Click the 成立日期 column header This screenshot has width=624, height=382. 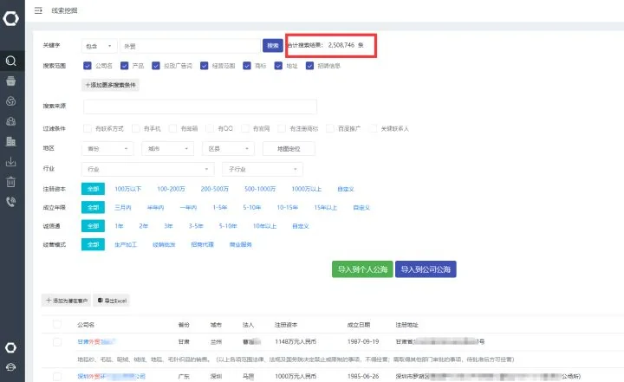[359, 325]
